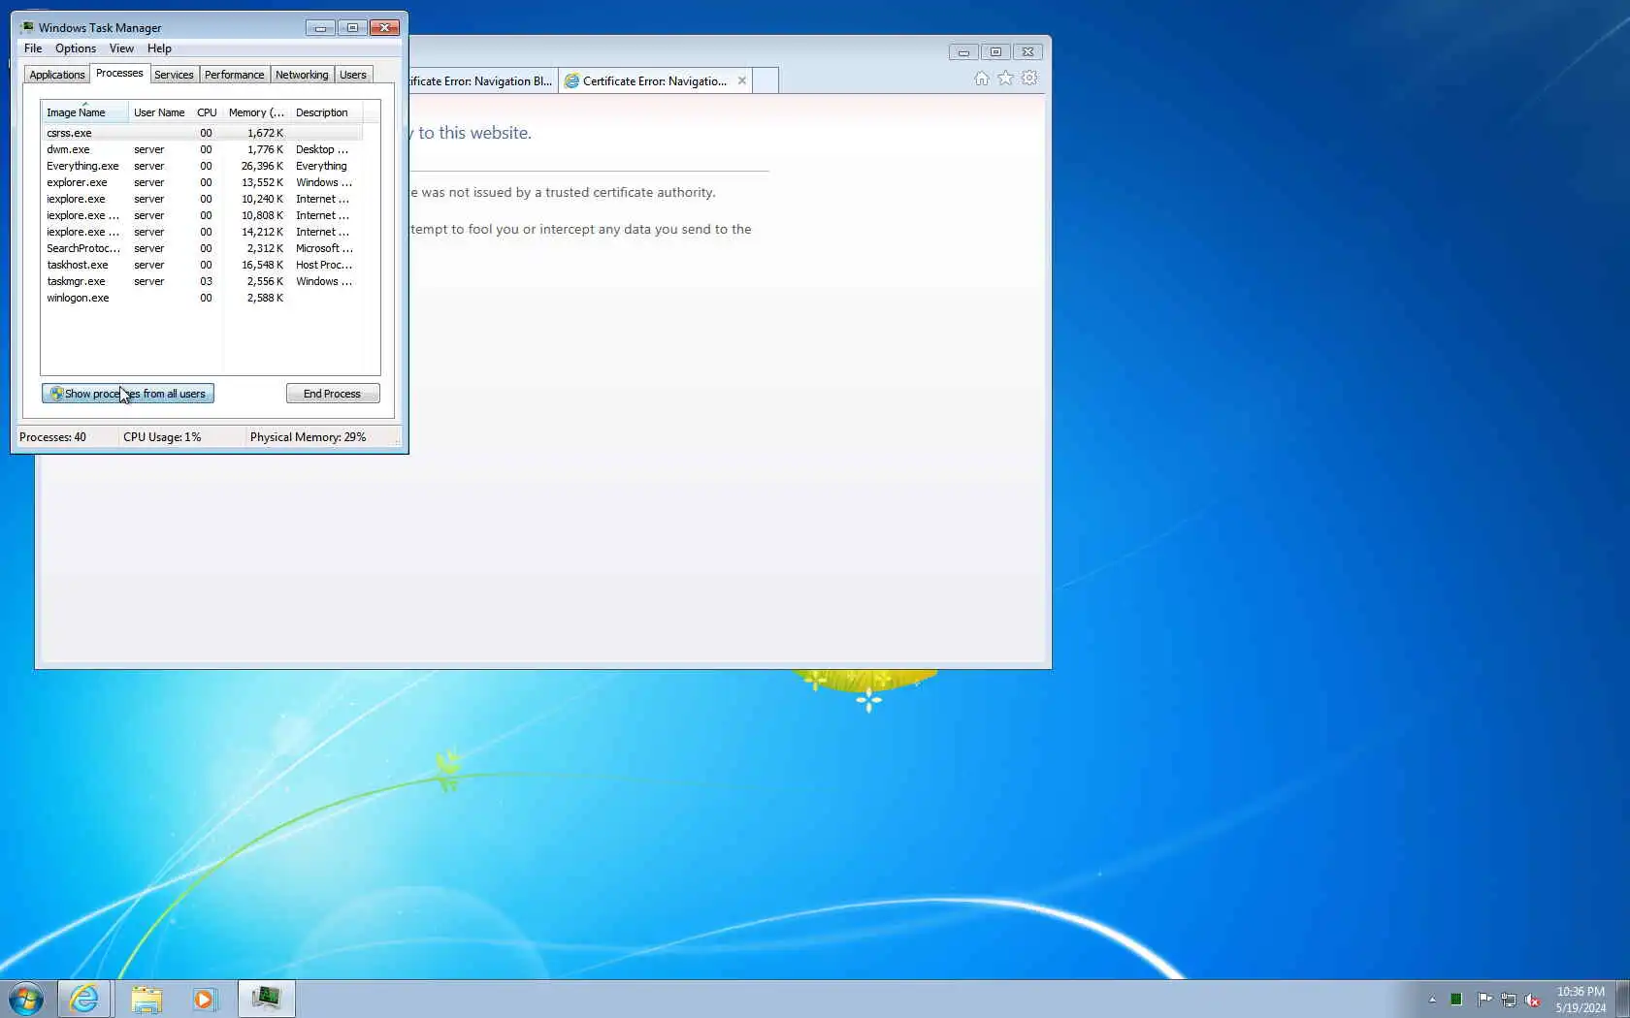Switch to the Applications tab
The height and width of the screenshot is (1018, 1630).
(x=57, y=75)
